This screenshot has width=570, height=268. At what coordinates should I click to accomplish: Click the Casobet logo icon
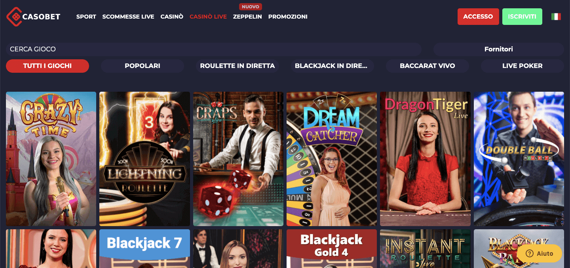[x=14, y=17]
